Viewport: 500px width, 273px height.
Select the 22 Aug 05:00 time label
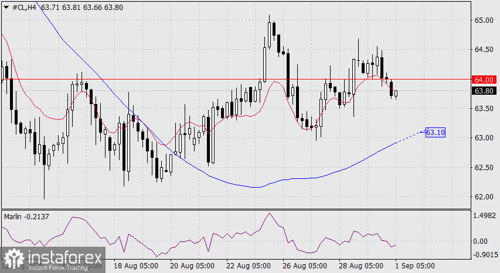click(249, 265)
